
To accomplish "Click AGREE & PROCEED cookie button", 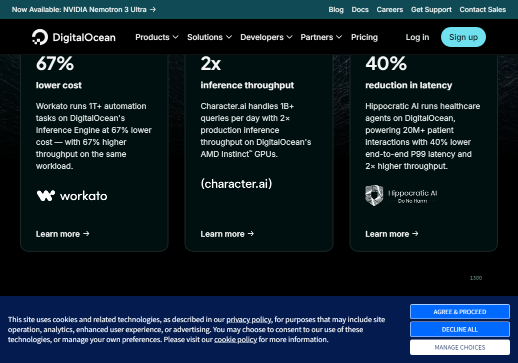I will (460, 312).
